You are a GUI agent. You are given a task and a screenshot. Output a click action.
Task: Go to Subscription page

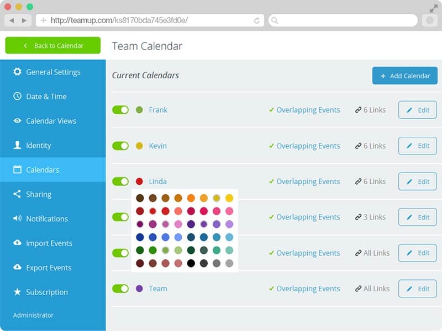click(52, 292)
